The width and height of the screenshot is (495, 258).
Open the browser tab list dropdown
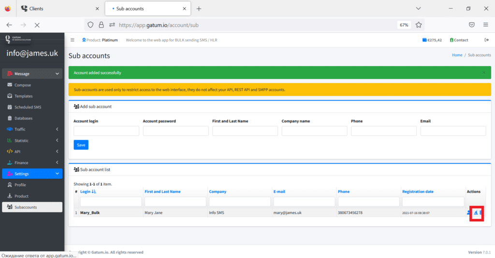(x=418, y=9)
